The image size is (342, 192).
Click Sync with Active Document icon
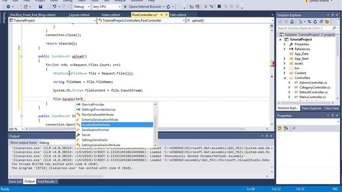point(309,22)
